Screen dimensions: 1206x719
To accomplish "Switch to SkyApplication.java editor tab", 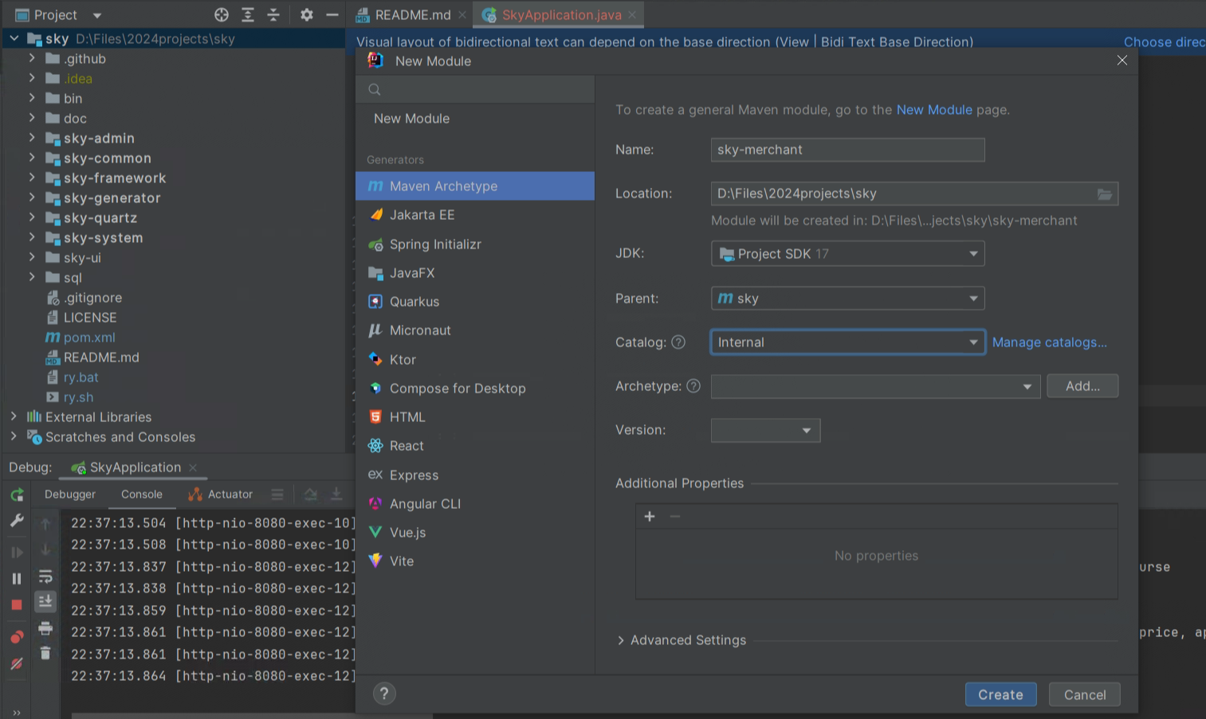I will coord(560,14).
